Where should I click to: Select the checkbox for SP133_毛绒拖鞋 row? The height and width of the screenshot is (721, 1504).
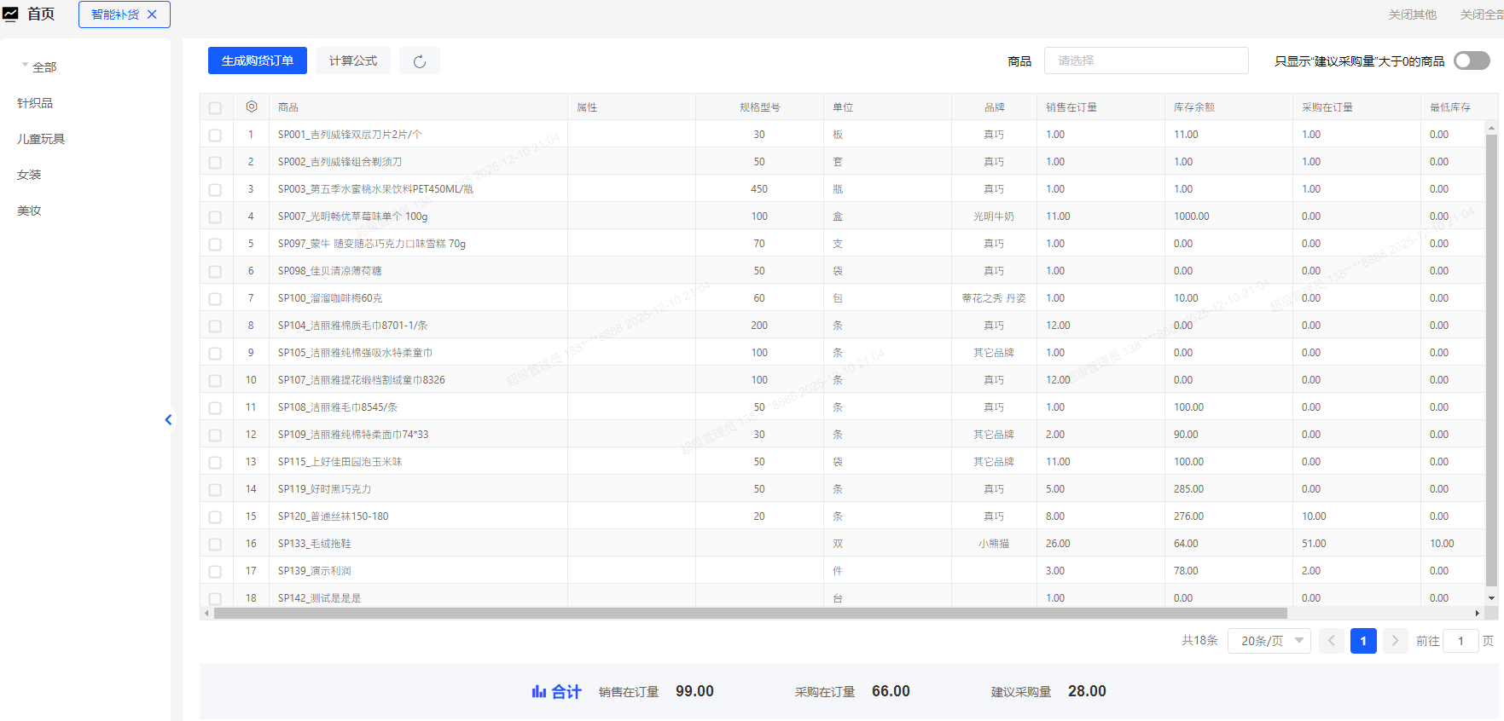pyautogui.click(x=215, y=545)
